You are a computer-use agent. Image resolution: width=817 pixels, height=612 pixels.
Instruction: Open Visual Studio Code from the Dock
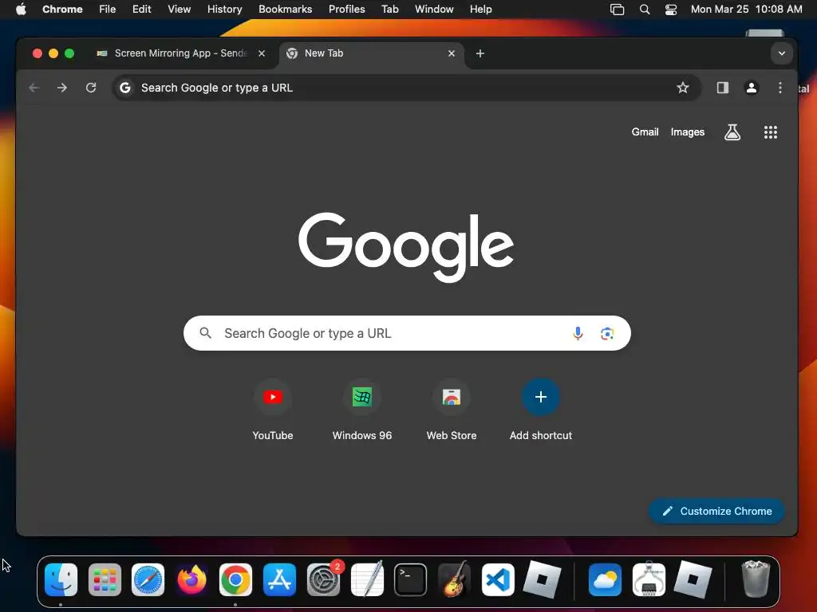click(498, 580)
